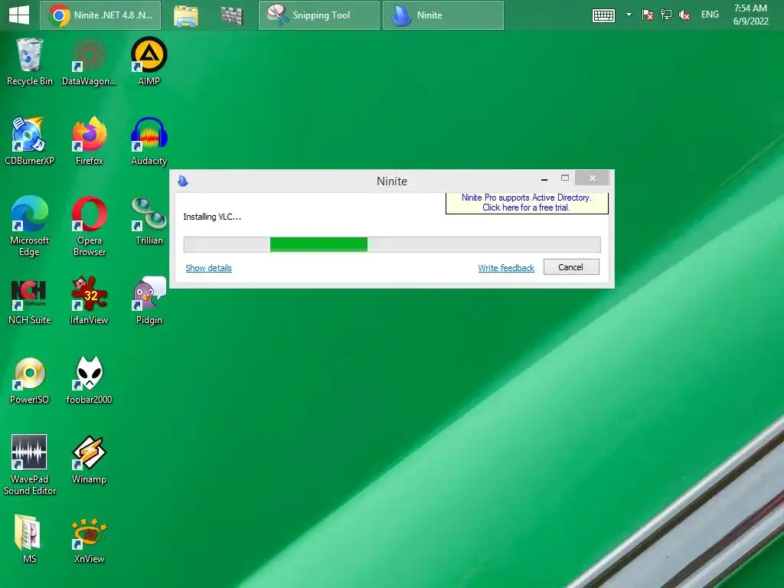Screen dimensions: 784x588
Task: Click the Action Center flag tray icon
Action: [647, 15]
